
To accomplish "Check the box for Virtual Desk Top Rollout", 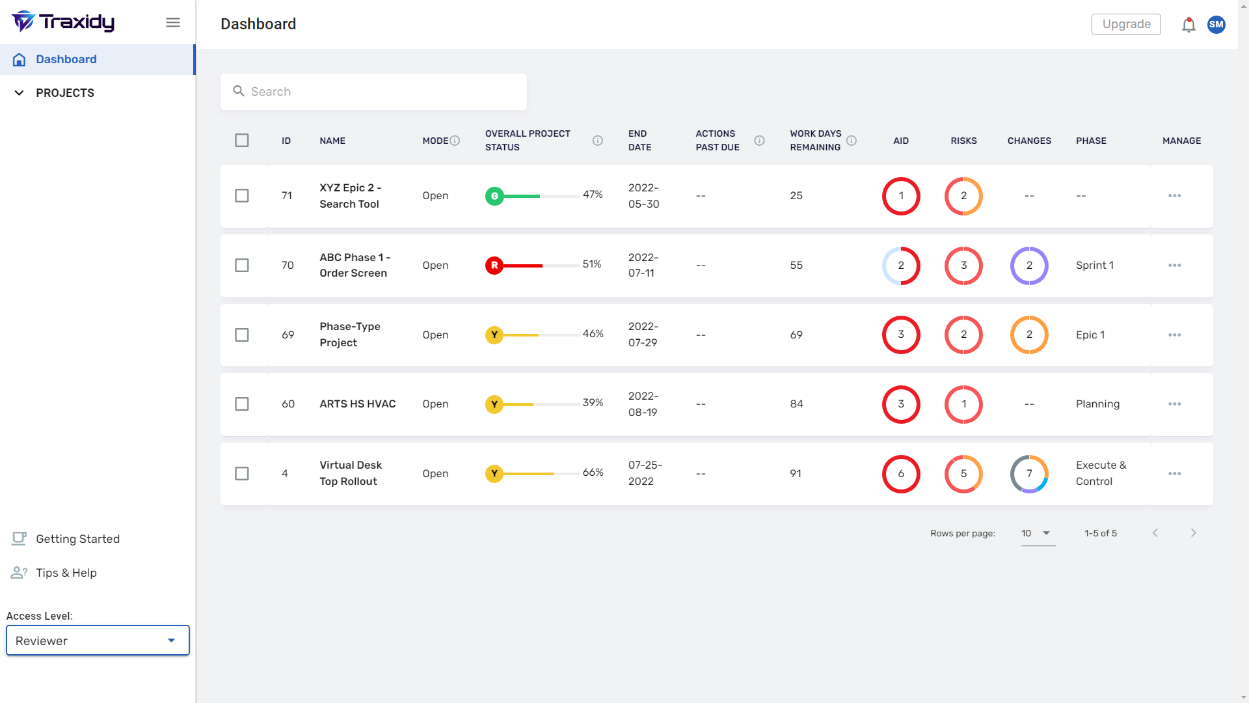I will point(242,474).
